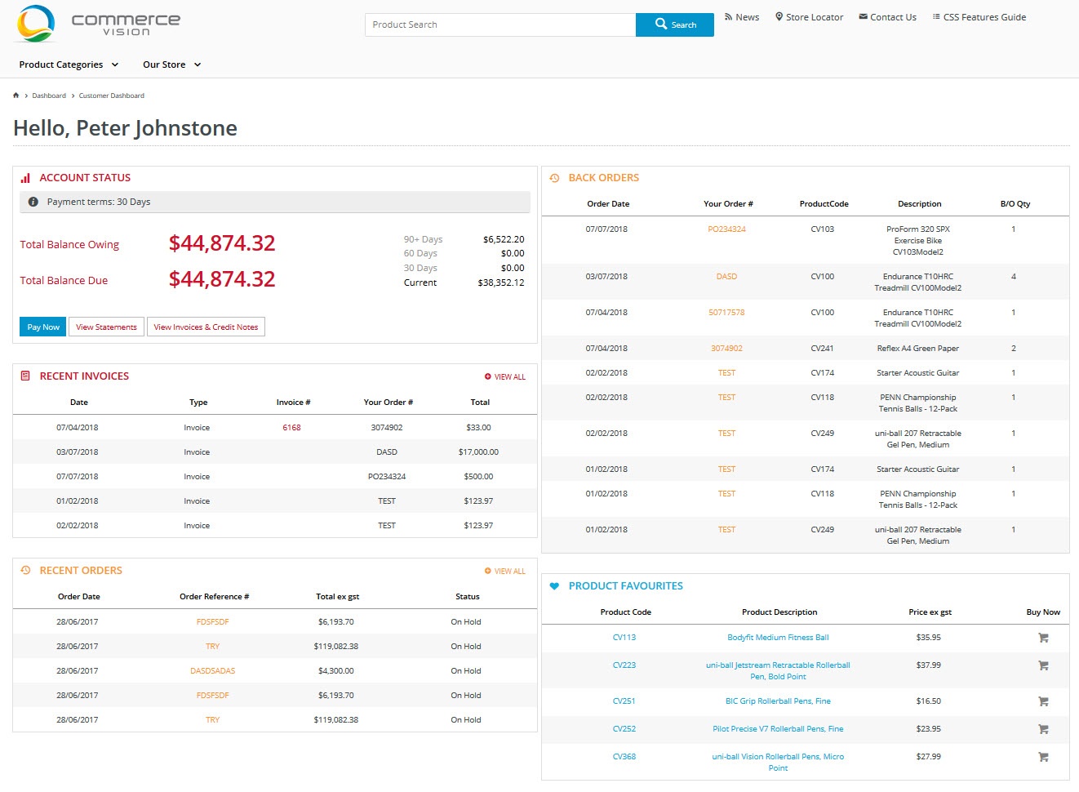Viewport: 1079px width, 792px height.
Task: Click the Account Status bar chart icon
Action: coord(24,177)
